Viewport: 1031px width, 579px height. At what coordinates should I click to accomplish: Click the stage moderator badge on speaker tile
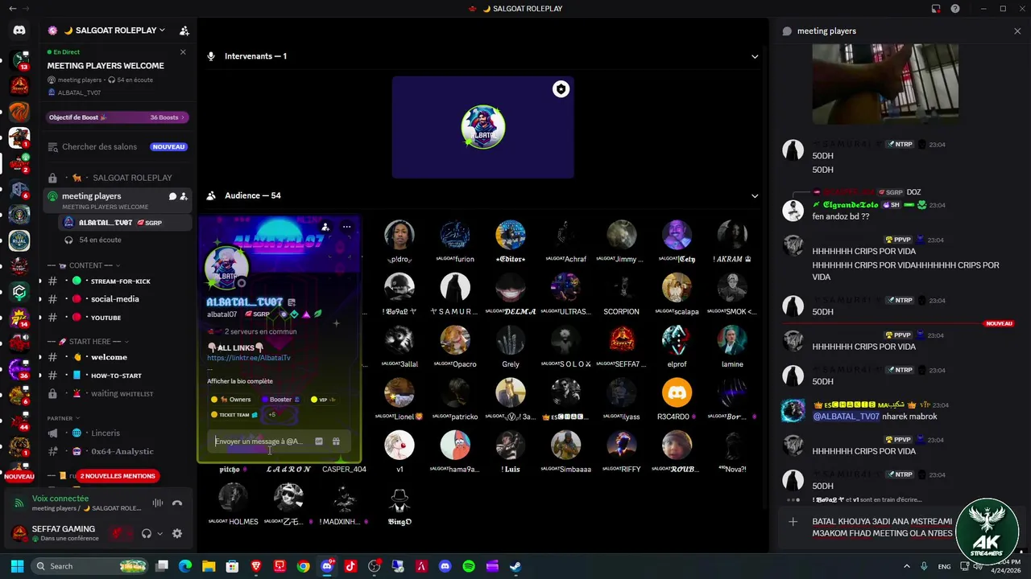pos(561,89)
